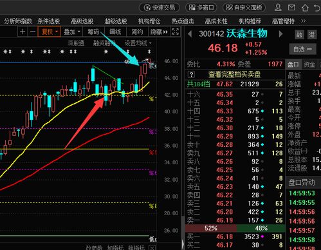321x250 pixels.
Task: Click the 沃森生物 stock name
Action: (247, 34)
